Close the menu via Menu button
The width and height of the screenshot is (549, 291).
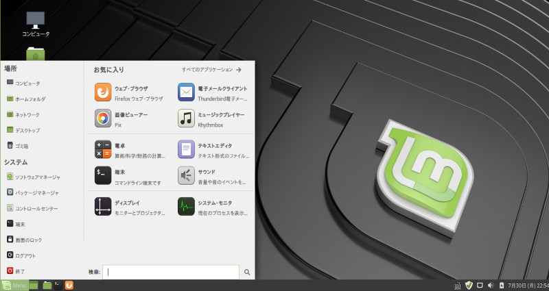pos(14,286)
